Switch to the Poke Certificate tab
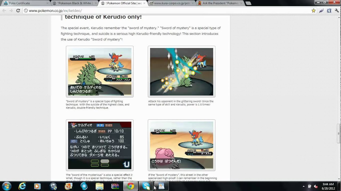Screen dimensions: 341x191 (x=25, y=3)
